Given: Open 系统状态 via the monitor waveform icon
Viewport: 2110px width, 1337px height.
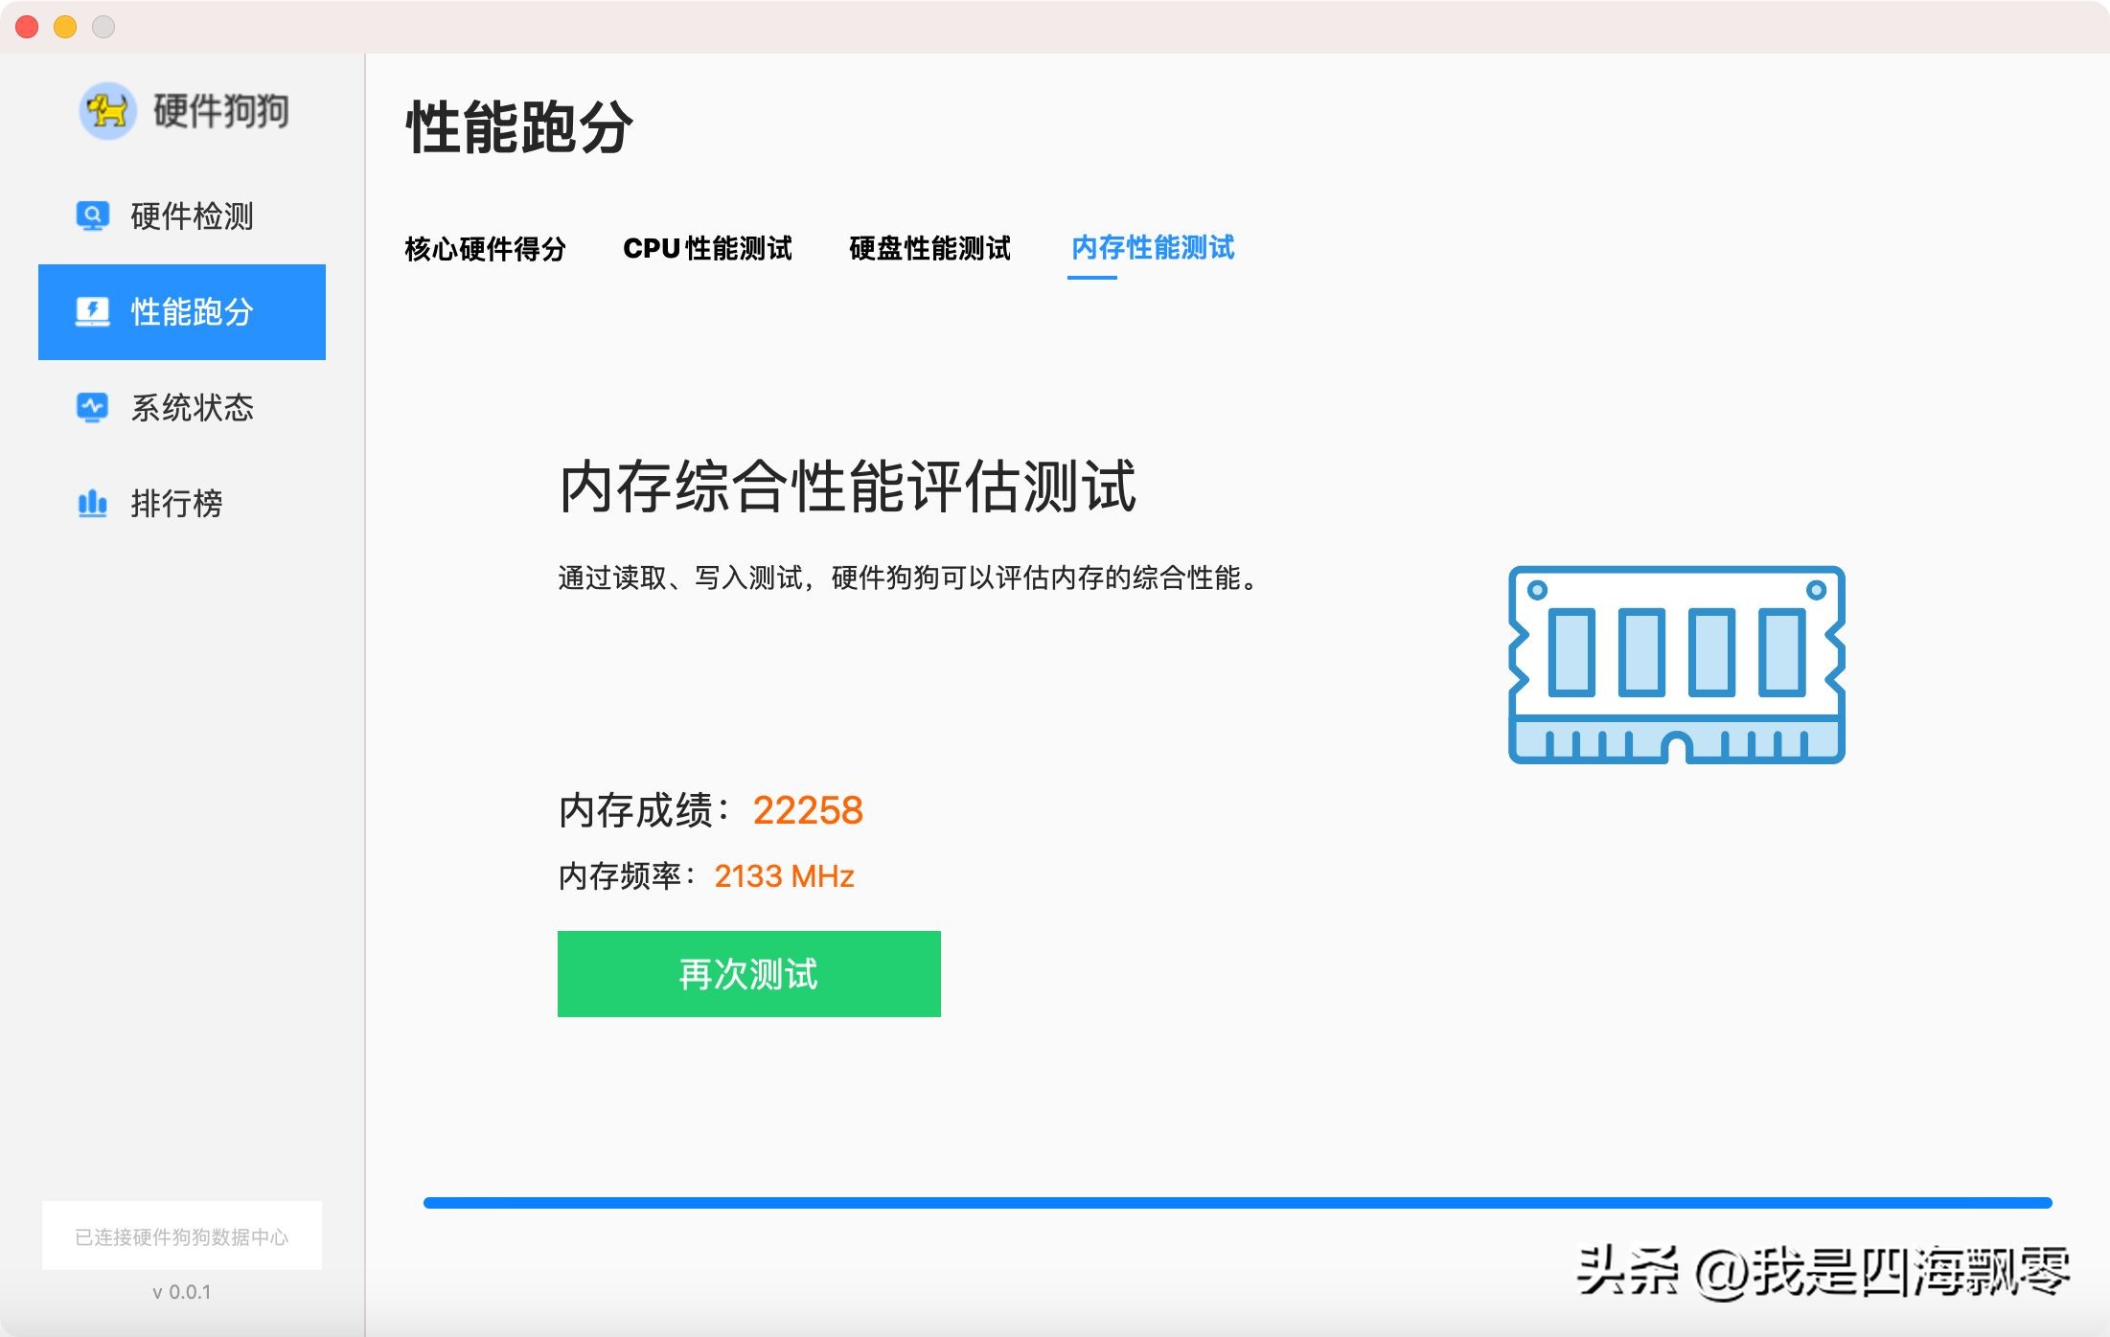Looking at the screenshot, I should coord(91,407).
